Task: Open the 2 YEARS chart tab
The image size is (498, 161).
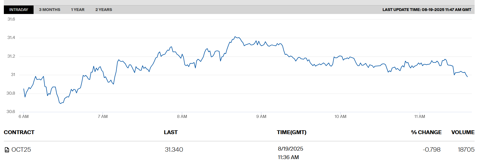Action: [104, 10]
